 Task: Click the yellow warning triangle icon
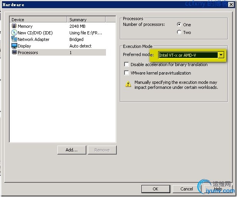[x=128, y=84]
